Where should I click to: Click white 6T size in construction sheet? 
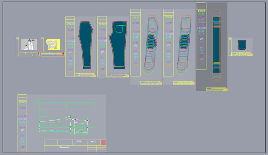(22, 130)
